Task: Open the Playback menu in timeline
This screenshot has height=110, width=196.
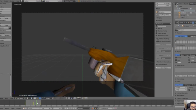Action: tap(19, 108)
